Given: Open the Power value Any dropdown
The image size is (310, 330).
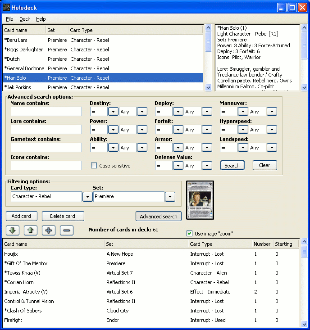Looking at the screenshot, I should coord(142,129).
